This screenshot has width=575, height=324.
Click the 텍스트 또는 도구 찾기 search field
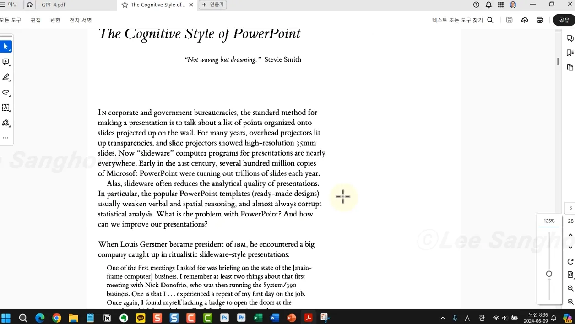[457, 20]
